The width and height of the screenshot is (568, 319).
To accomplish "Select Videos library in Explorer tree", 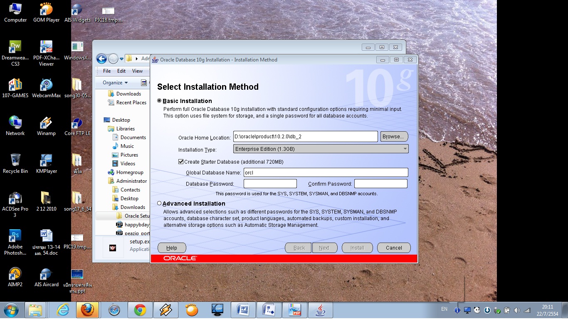I will [124, 164].
